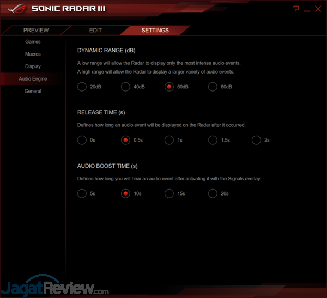Click the SONIC RADAR III title text
The image size is (327, 298).
pyautogui.click(x=69, y=9)
